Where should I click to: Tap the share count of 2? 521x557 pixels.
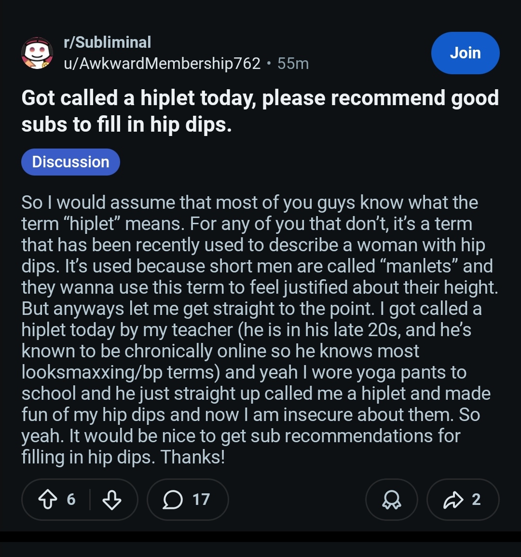[x=477, y=500]
